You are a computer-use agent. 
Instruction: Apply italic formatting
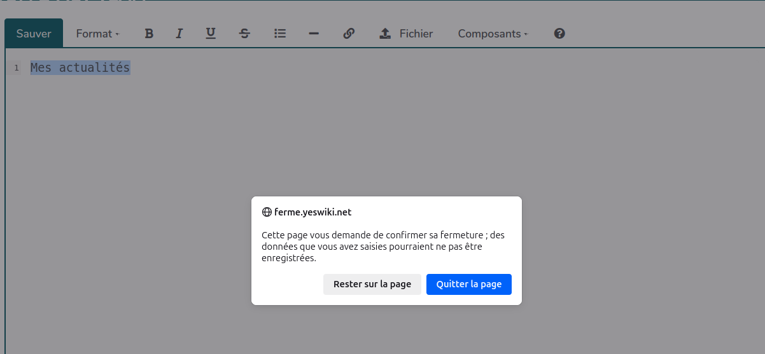(x=179, y=34)
